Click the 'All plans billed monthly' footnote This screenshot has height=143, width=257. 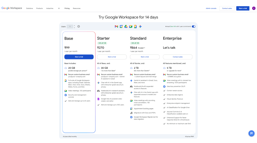70,137
